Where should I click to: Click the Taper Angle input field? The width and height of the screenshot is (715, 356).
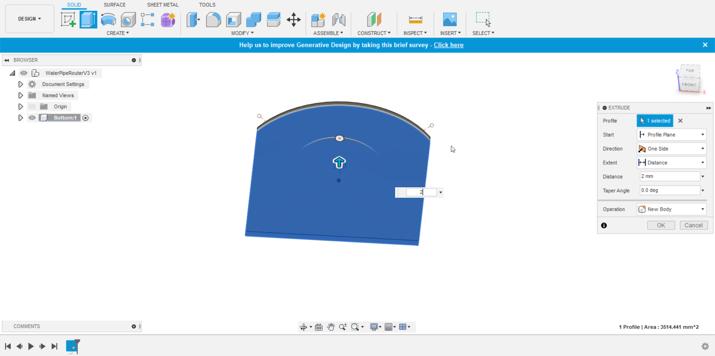coord(670,190)
